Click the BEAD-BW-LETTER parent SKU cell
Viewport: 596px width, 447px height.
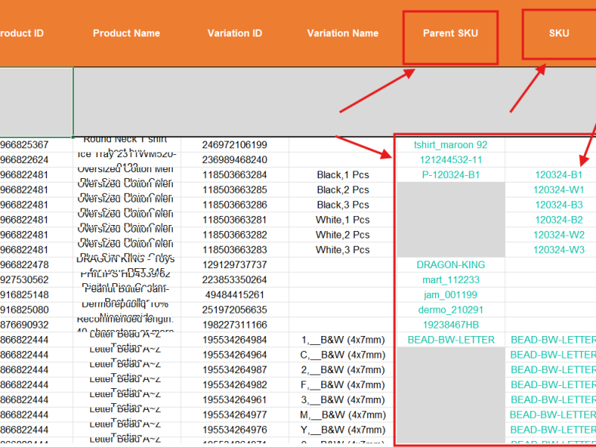(450, 340)
